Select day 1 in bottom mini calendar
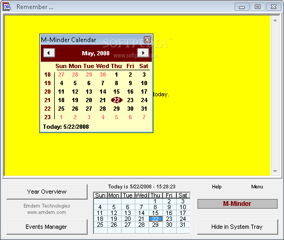This screenshot has width=284, height=240. click(155, 201)
